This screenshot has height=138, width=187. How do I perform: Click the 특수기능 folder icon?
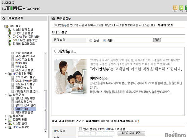point(10,116)
